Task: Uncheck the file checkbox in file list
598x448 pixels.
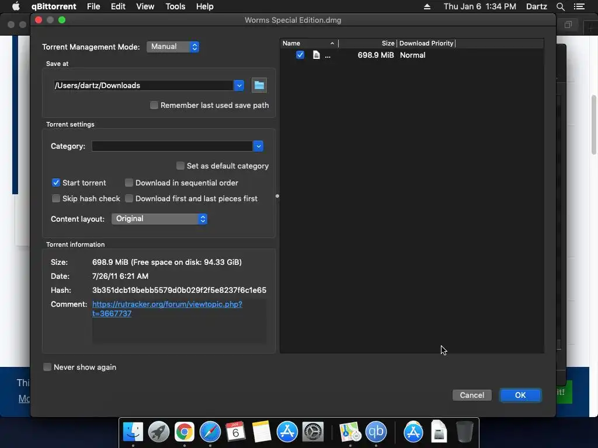Action: coord(300,55)
